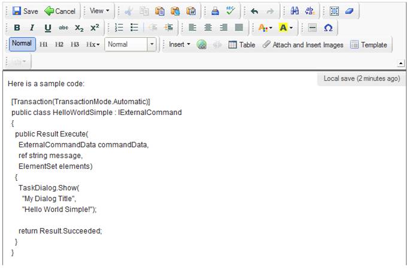Click the Cancel button

tap(60, 11)
